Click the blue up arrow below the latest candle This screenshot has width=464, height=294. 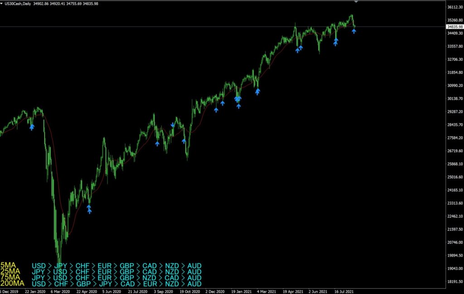(x=354, y=31)
